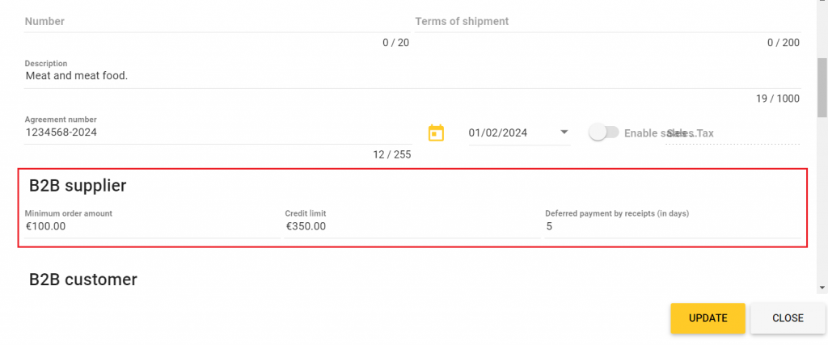This screenshot has height=345, width=828.
Task: Edit the Credit limit €350.00 field
Action: [x=410, y=227]
